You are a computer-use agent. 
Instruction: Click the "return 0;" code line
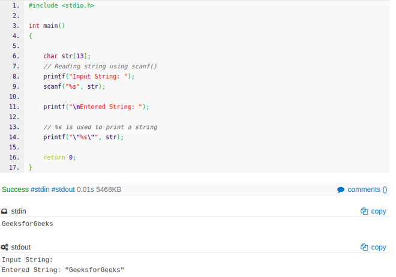[59, 157]
